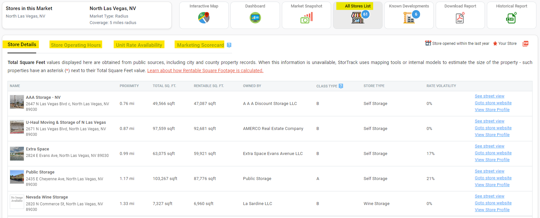This screenshot has width=540, height=218.
Task: Click the 103,267 sqft total value
Action: [165, 179]
